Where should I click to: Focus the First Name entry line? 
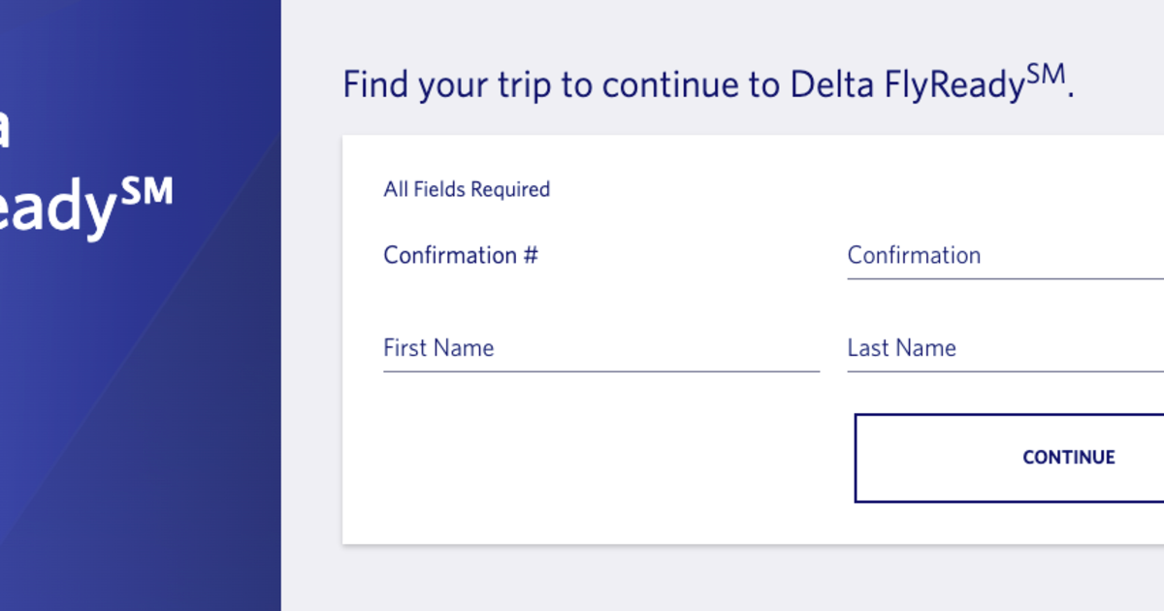click(601, 370)
